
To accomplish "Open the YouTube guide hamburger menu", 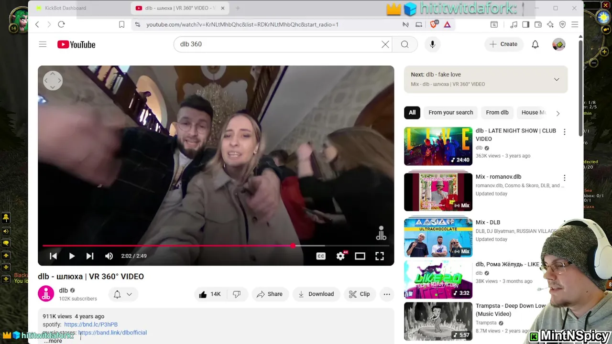I will [43, 44].
